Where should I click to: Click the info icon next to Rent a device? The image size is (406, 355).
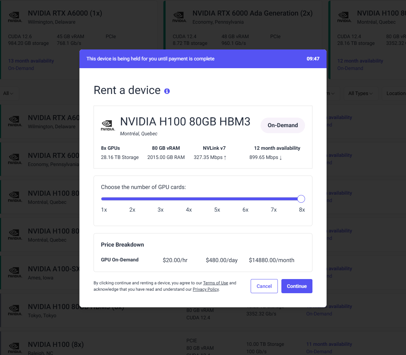[167, 91]
